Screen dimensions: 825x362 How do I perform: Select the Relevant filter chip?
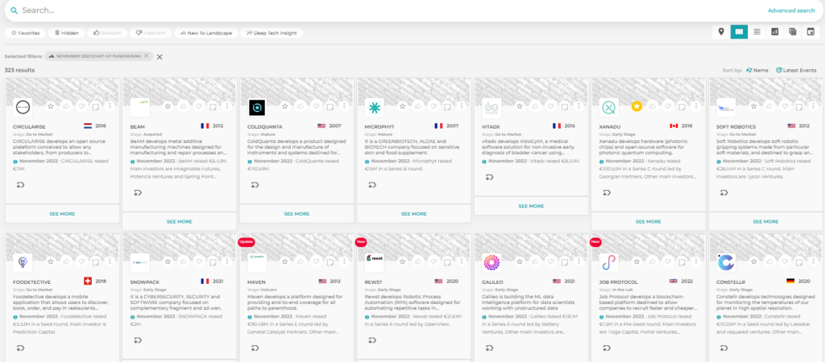(107, 33)
